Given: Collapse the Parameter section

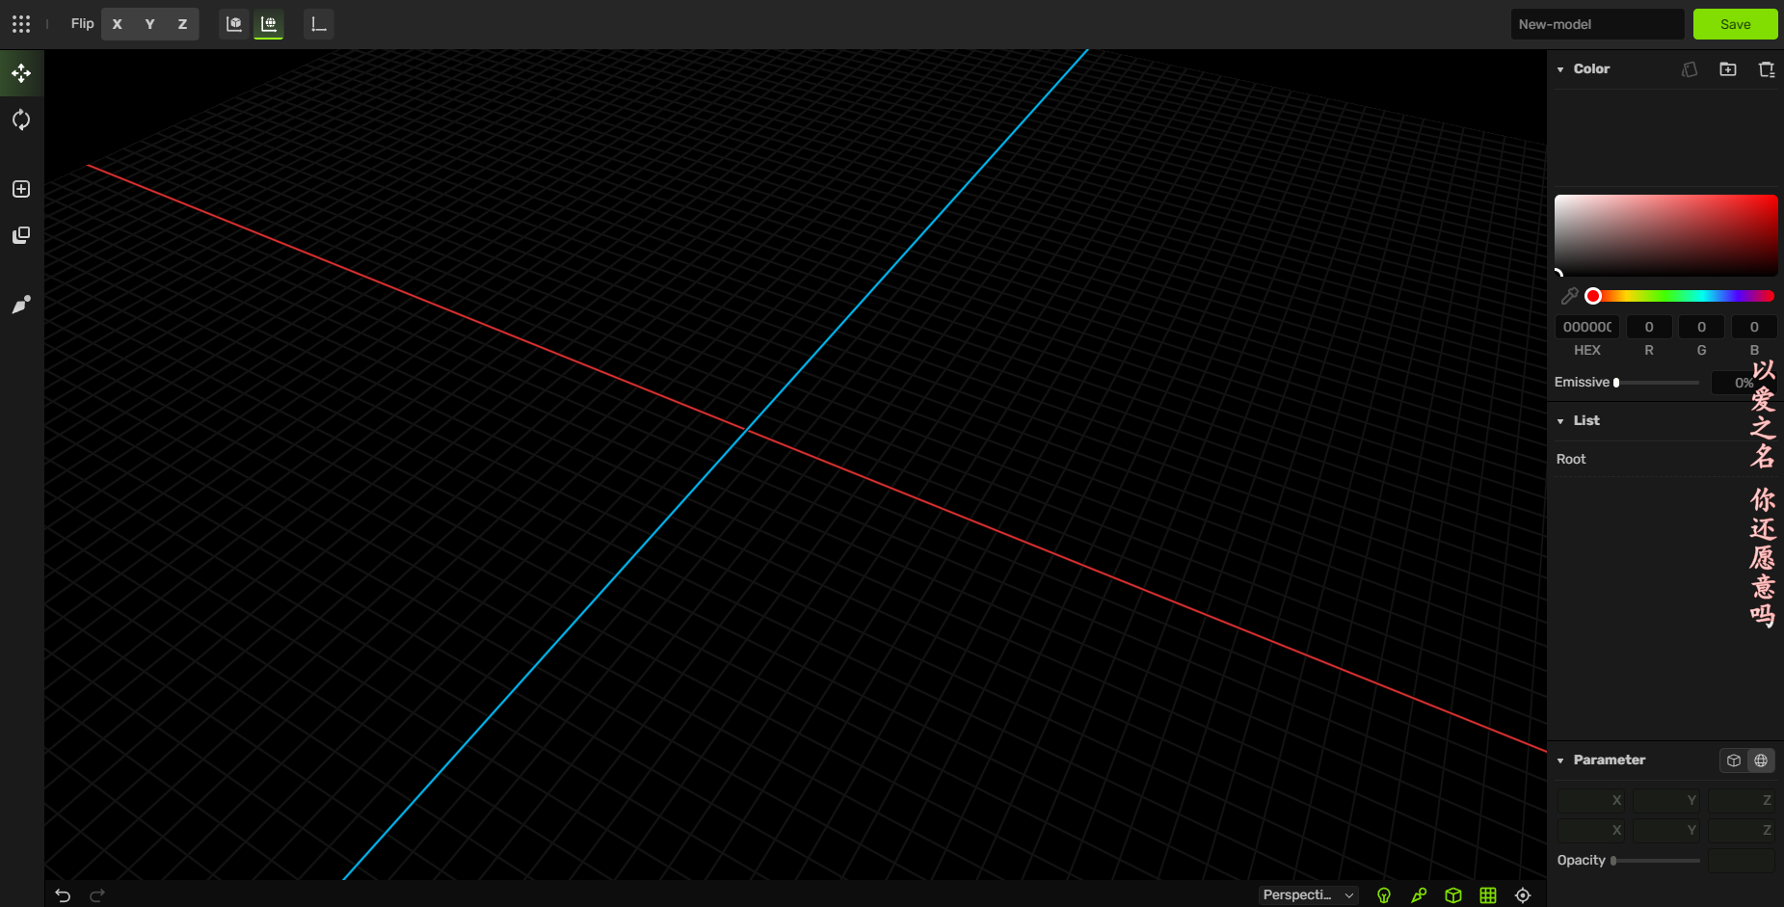Looking at the screenshot, I should 1560,760.
